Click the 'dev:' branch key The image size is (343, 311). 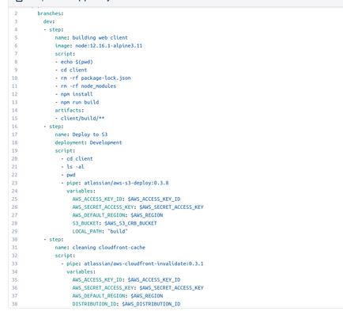coord(49,21)
